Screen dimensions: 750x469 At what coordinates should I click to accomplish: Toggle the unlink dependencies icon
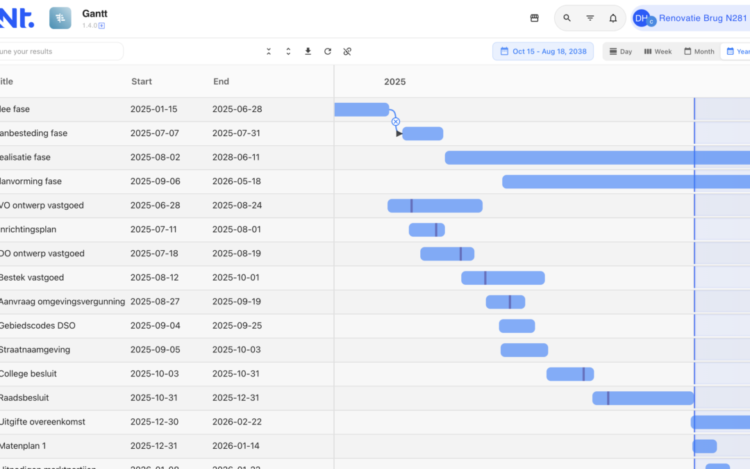click(347, 51)
